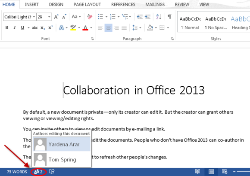This screenshot has width=250, height=176.
Task: Select the Web Layout view icon
Action: (x=225, y=172)
